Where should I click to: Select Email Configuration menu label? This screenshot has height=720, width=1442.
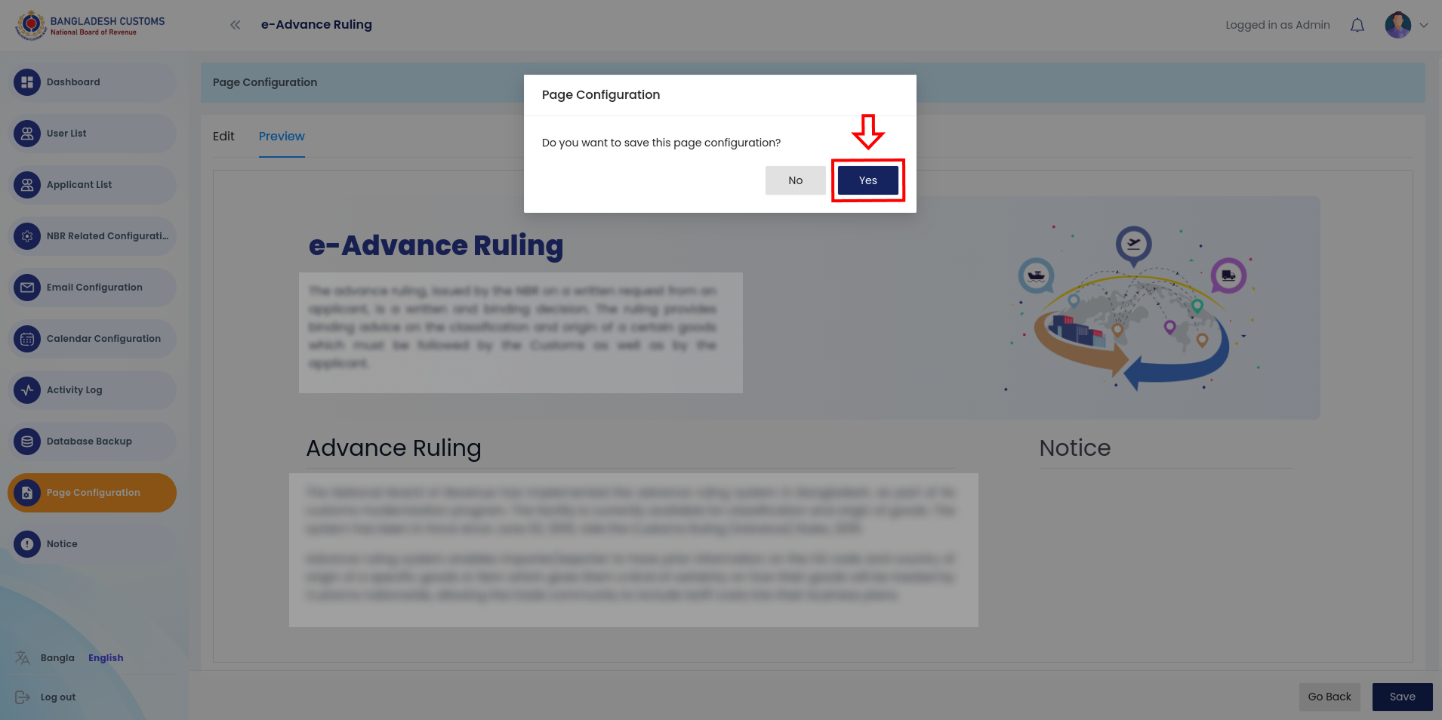[x=94, y=288]
